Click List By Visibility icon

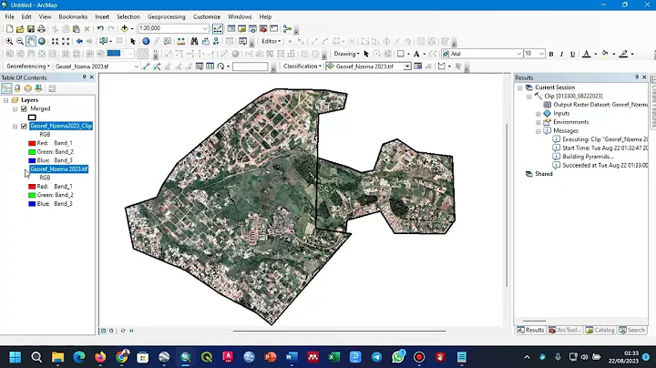click(x=28, y=88)
